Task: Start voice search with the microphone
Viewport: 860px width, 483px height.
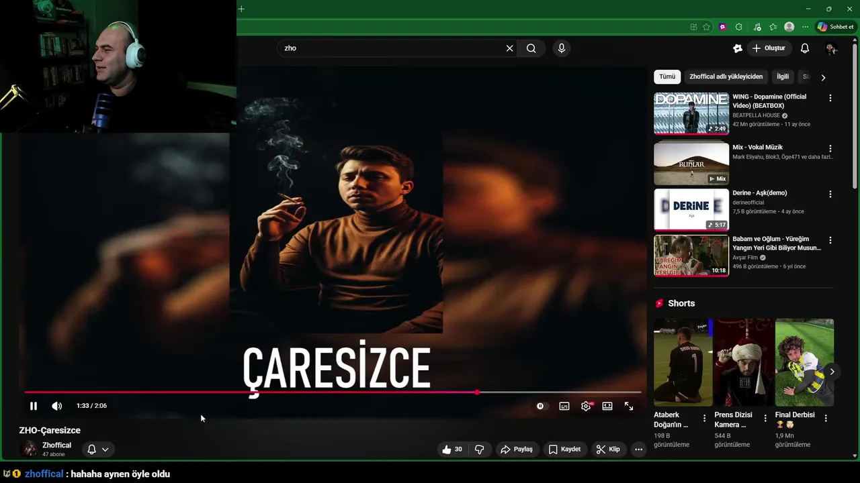Action: pos(562,48)
